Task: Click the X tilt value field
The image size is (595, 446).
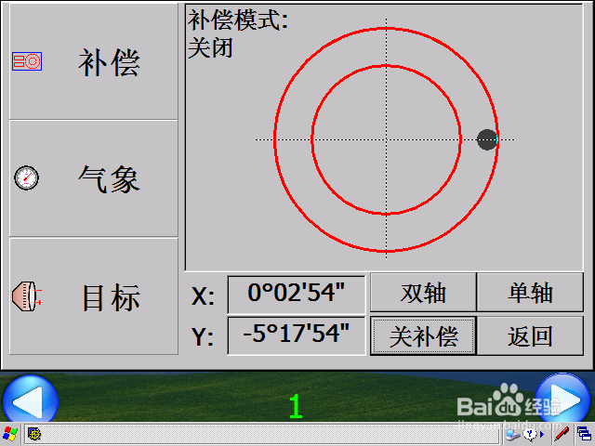Action: [x=297, y=295]
